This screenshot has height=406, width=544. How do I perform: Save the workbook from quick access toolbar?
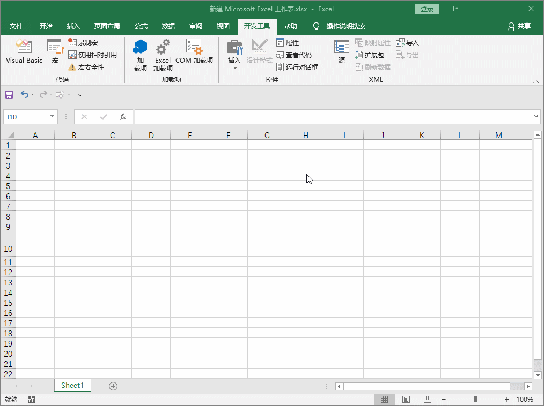9,95
